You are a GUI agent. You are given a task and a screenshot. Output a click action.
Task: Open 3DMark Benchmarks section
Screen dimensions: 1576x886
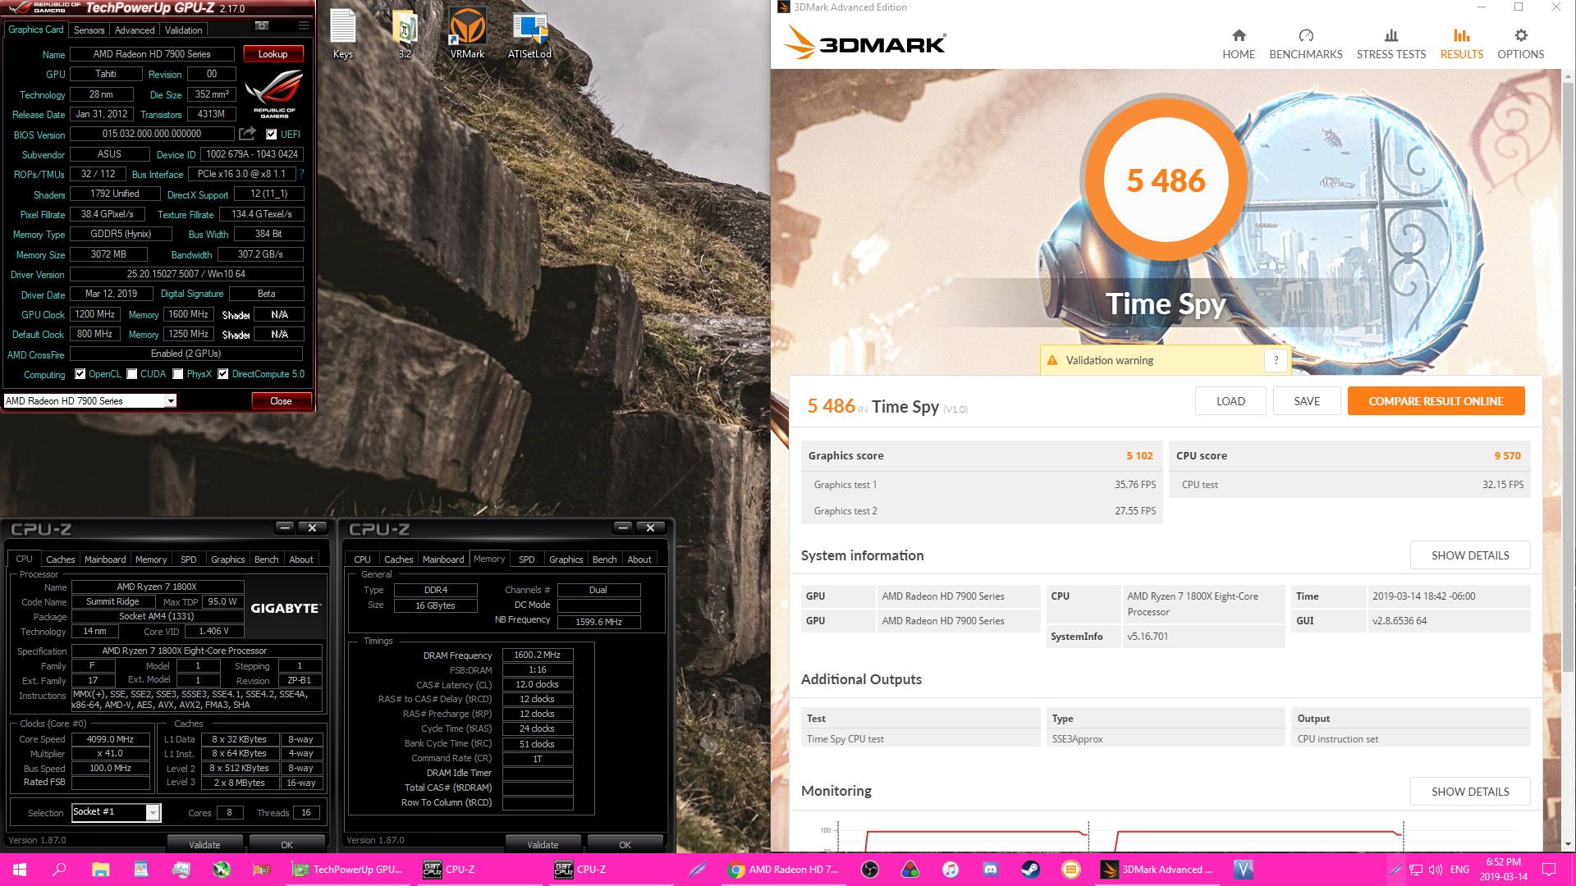tap(1306, 44)
